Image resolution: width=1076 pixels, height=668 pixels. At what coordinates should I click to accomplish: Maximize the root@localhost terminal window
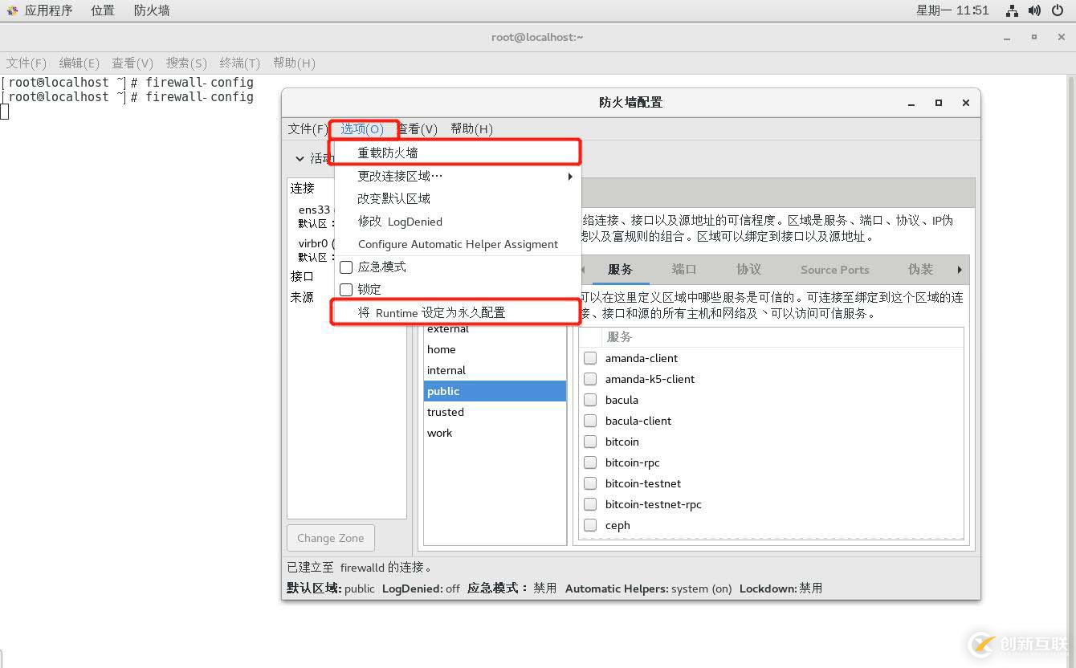[x=1033, y=37]
